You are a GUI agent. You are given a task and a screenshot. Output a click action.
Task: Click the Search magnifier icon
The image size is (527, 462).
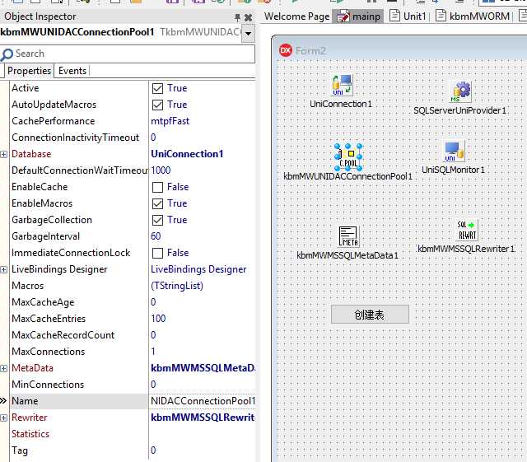[x=7, y=54]
